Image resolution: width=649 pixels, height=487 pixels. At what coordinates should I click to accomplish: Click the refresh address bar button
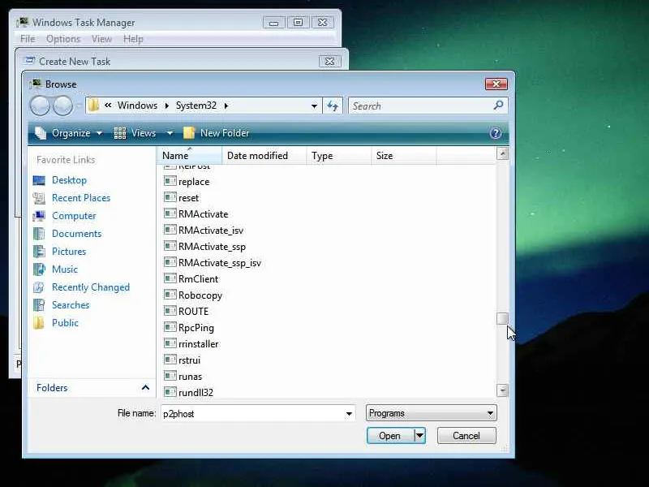[333, 106]
